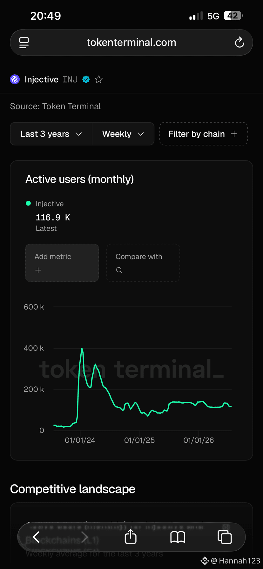
Task: Tap the tokenterminal.com address bar
Action: click(x=131, y=43)
